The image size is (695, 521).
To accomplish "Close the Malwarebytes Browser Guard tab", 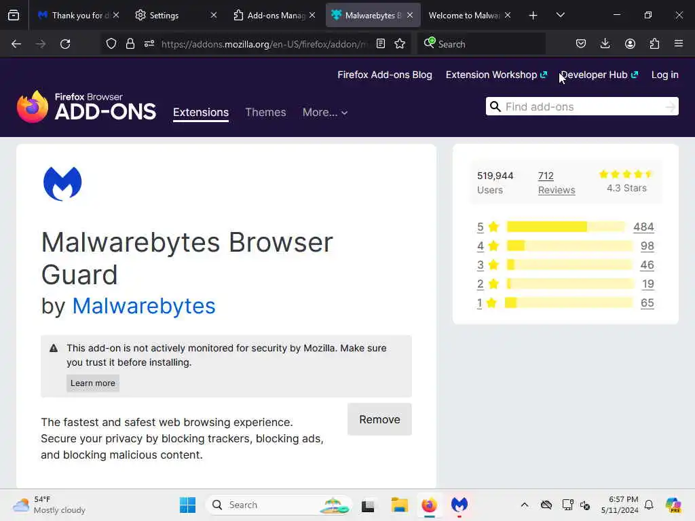I will 410,16.
